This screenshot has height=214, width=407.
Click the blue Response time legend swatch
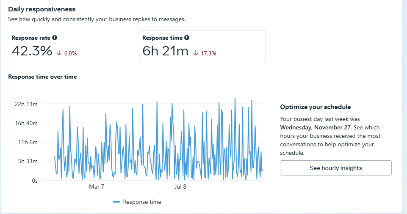coord(116,202)
